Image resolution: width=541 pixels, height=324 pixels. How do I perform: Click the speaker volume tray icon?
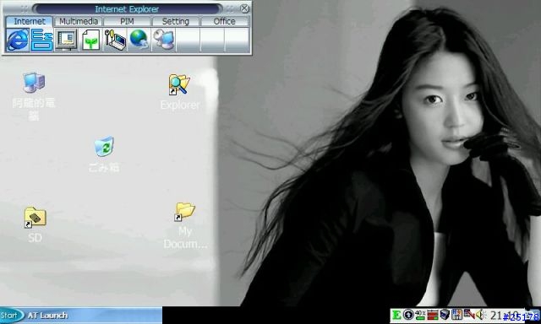481,315
